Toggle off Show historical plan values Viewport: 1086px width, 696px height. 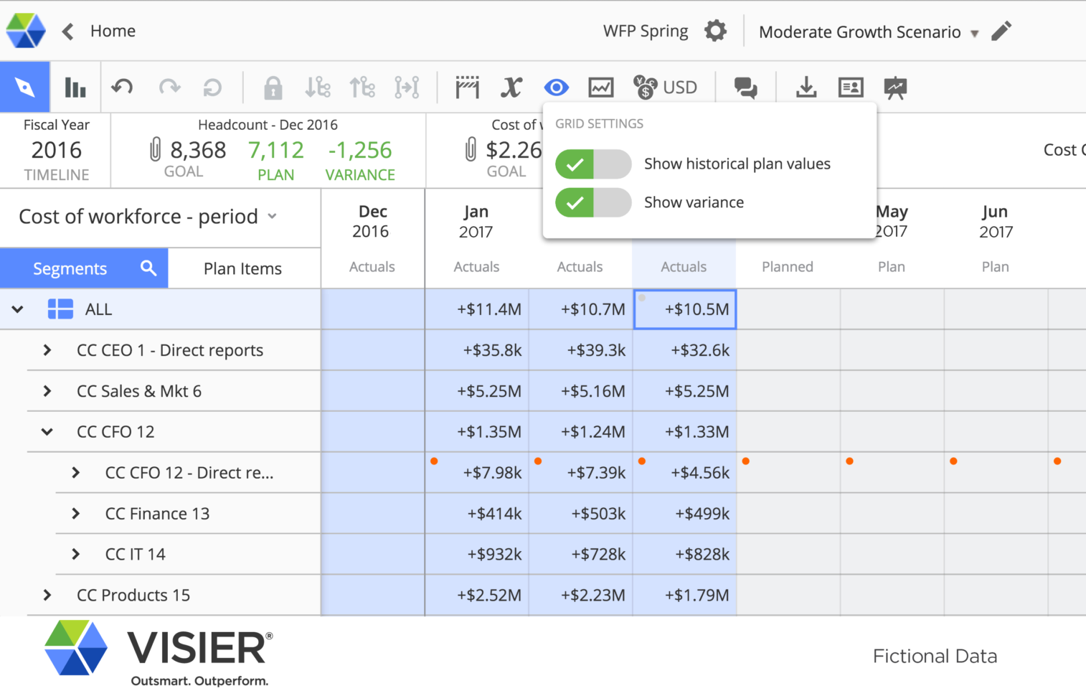click(x=593, y=164)
